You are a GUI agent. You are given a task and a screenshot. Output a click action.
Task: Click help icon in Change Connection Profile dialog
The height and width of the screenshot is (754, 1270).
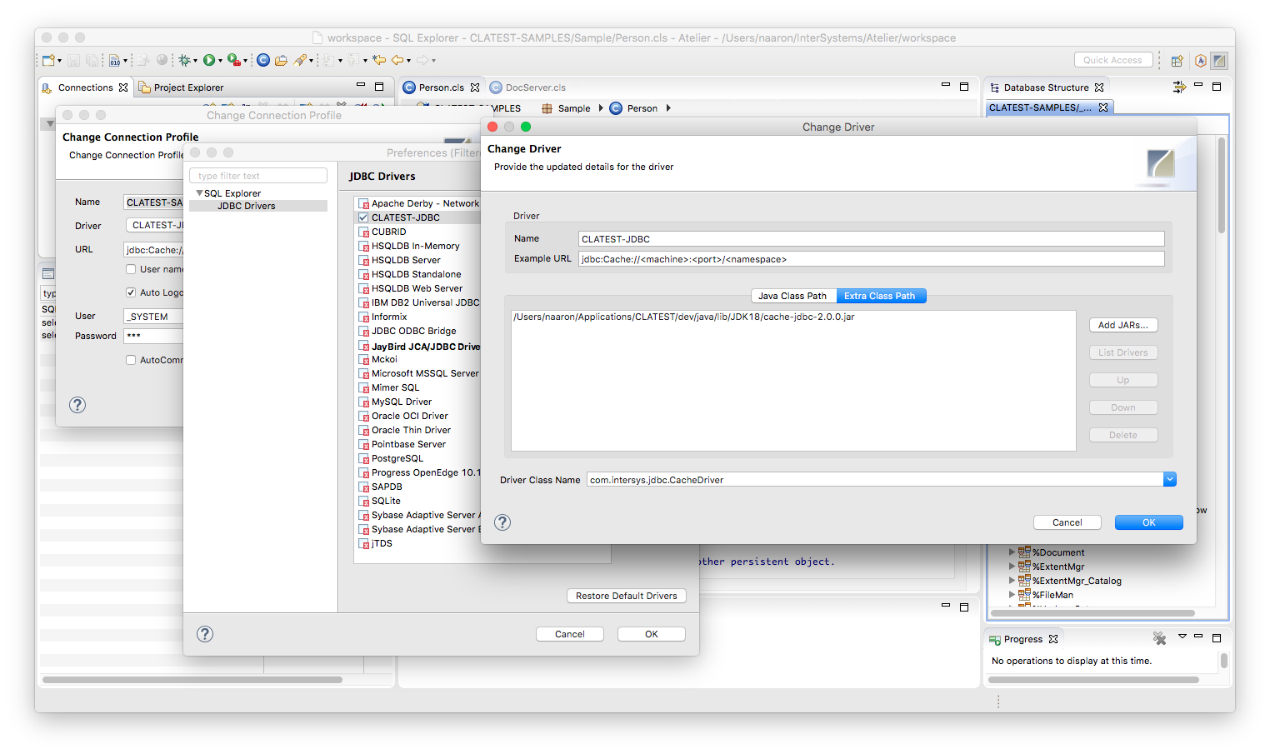77,405
